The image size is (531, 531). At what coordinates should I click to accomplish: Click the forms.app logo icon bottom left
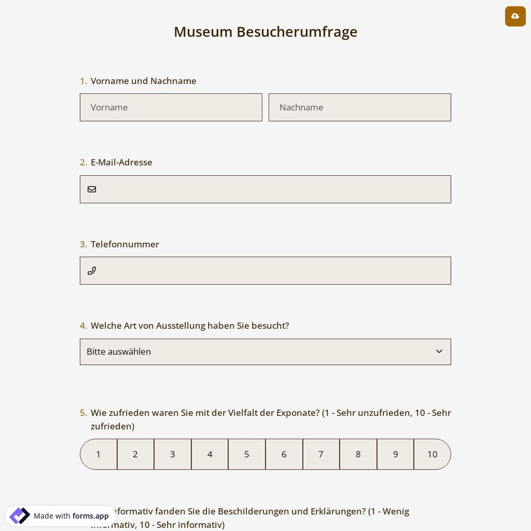point(19,516)
